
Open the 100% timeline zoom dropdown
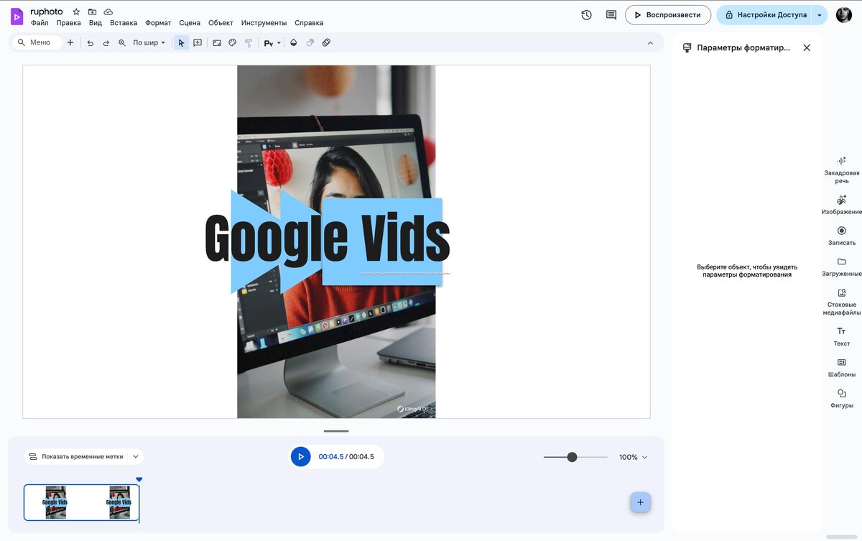tap(634, 457)
